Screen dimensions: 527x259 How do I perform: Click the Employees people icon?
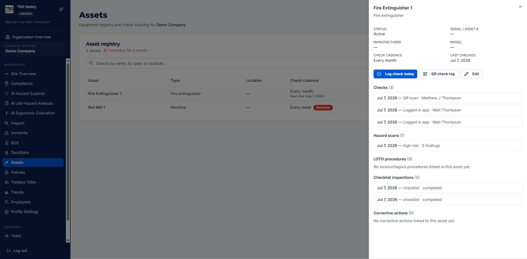tap(6, 202)
